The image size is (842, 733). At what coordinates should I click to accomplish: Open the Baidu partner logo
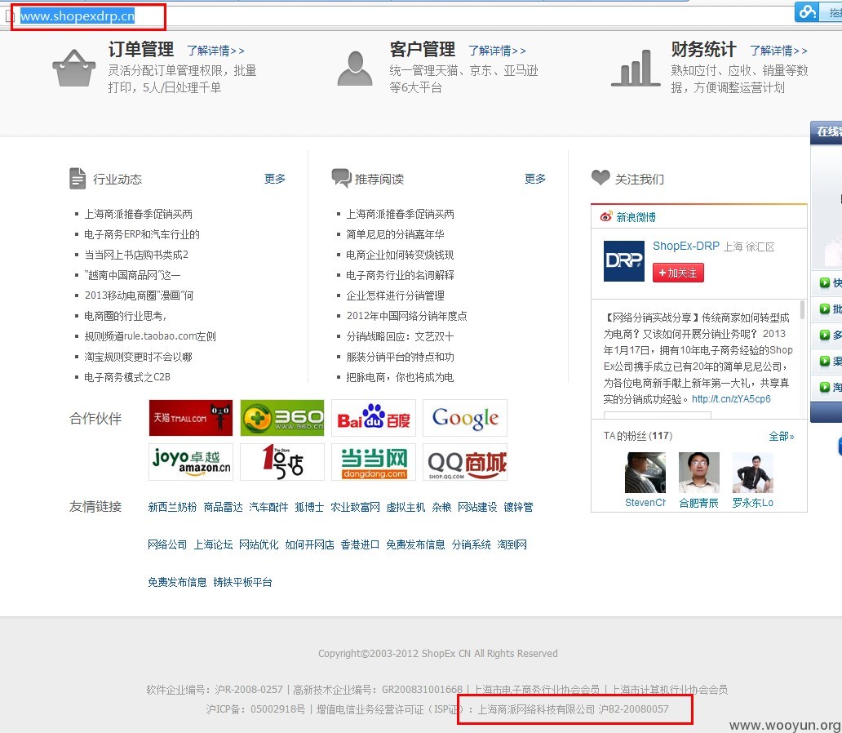pos(373,418)
